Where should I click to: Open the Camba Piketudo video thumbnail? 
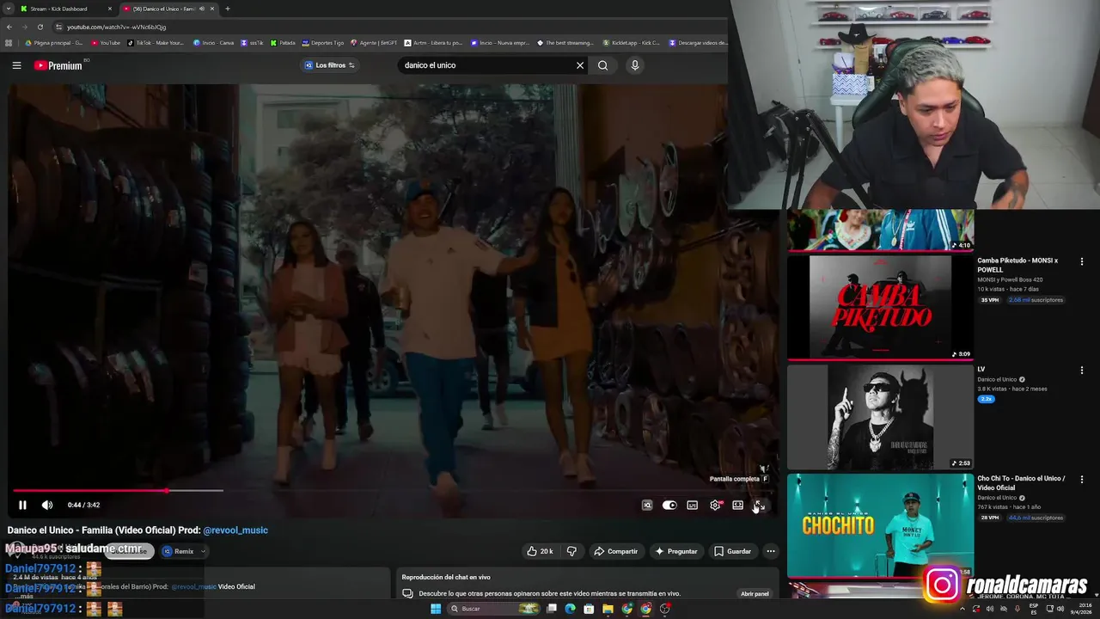880,307
